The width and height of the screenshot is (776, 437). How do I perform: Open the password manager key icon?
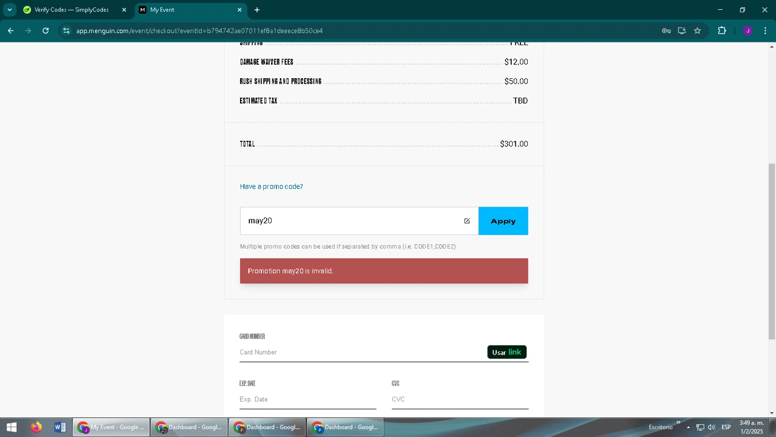point(666,31)
